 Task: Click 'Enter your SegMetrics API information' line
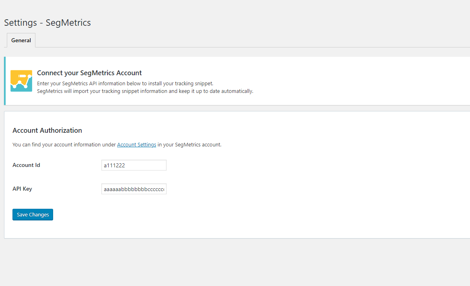125,83
